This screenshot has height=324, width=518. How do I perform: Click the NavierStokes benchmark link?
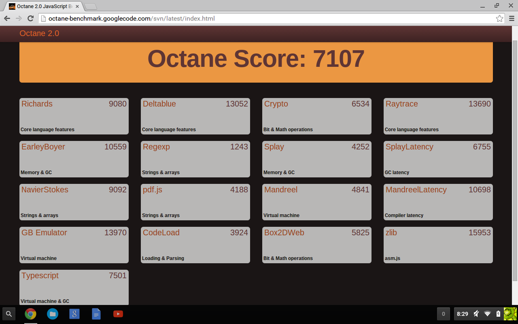45,190
